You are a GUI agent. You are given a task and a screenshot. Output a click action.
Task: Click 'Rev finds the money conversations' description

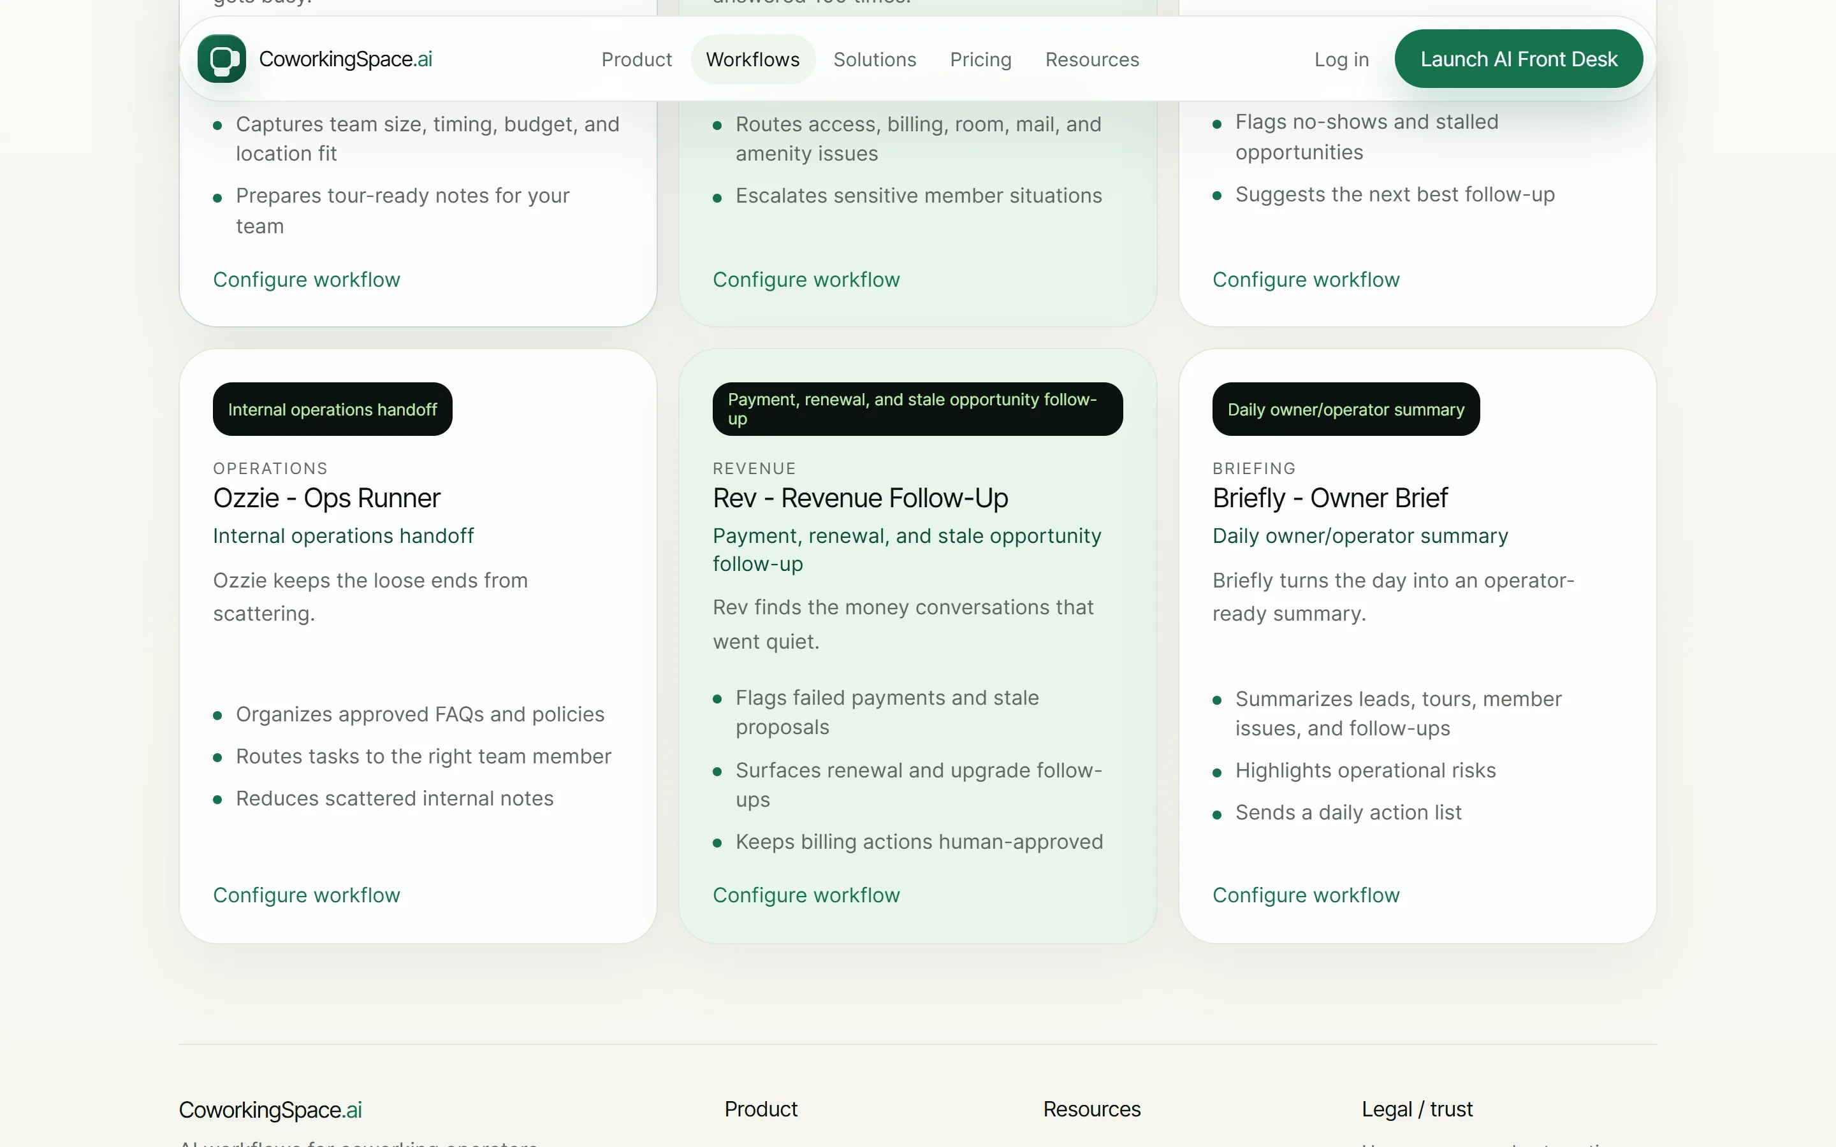tap(903, 624)
